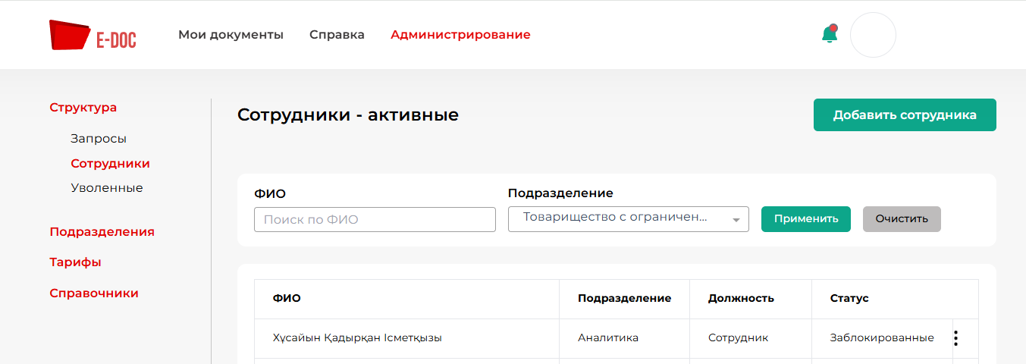Click the E-DOC logo
The height and width of the screenshot is (364, 1026).
pyautogui.click(x=93, y=35)
